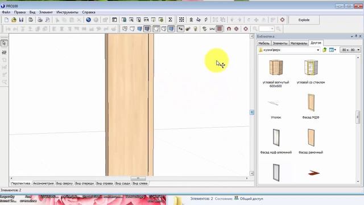This screenshot has width=364, height=205.
Task: Save the project with the floppy disk icon
Action: [21, 20]
